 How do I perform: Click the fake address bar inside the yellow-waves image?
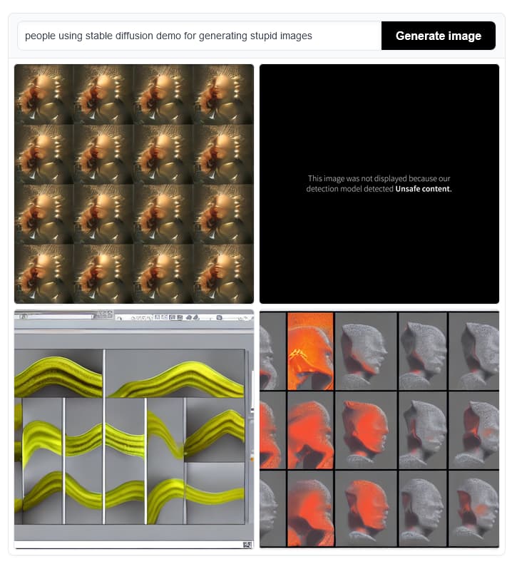[x=58, y=317]
